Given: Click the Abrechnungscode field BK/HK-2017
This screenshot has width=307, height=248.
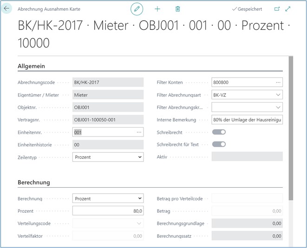Looking at the screenshot, I should point(108,82).
